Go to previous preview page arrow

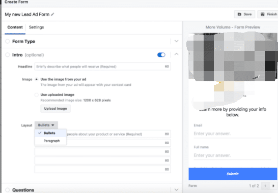265,186
